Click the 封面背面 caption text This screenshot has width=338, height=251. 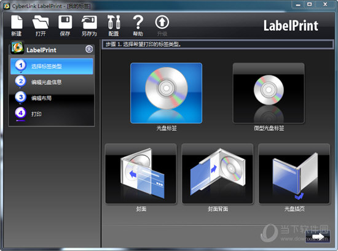coord(218,209)
